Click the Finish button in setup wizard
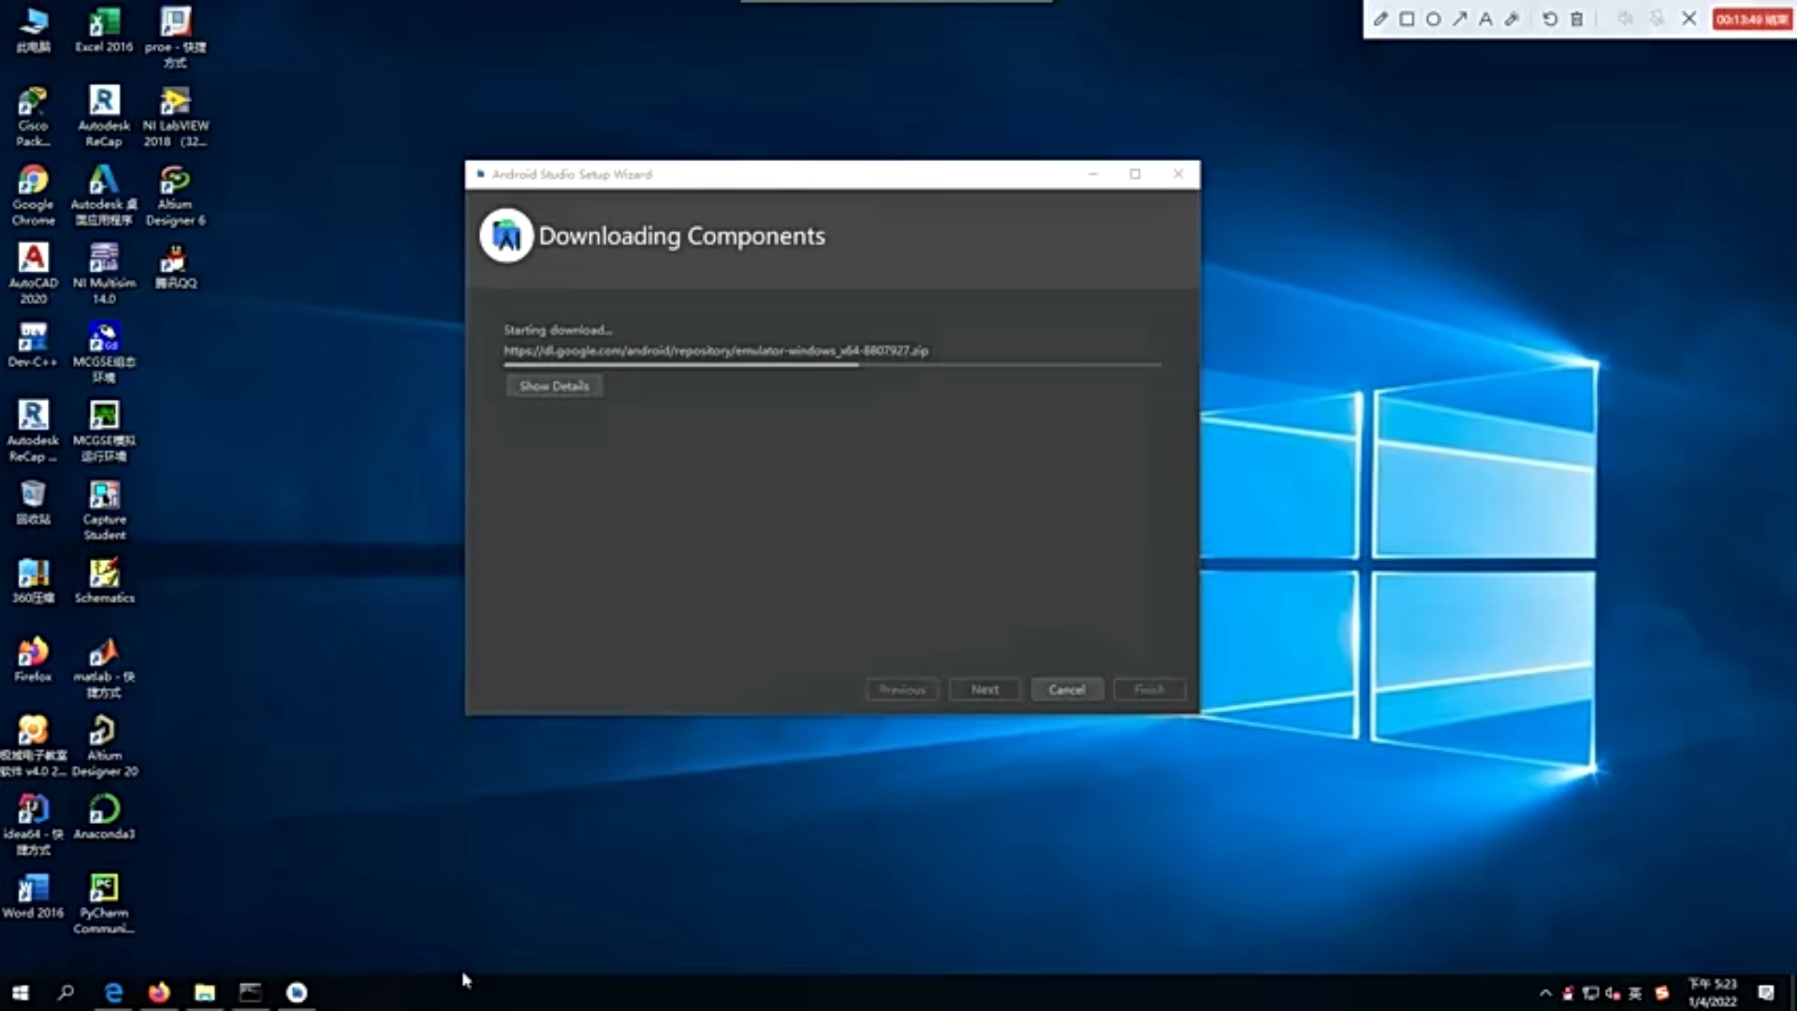Viewport: 1797px width, 1011px height. tap(1149, 690)
